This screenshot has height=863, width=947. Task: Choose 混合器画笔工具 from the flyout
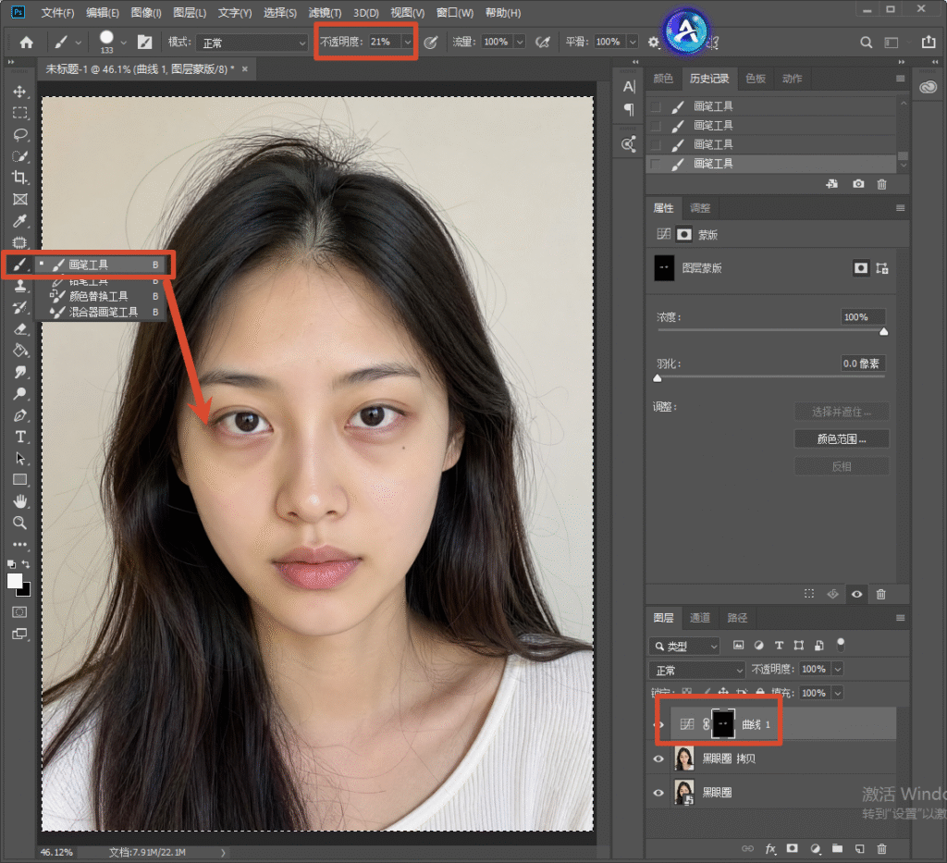click(103, 313)
